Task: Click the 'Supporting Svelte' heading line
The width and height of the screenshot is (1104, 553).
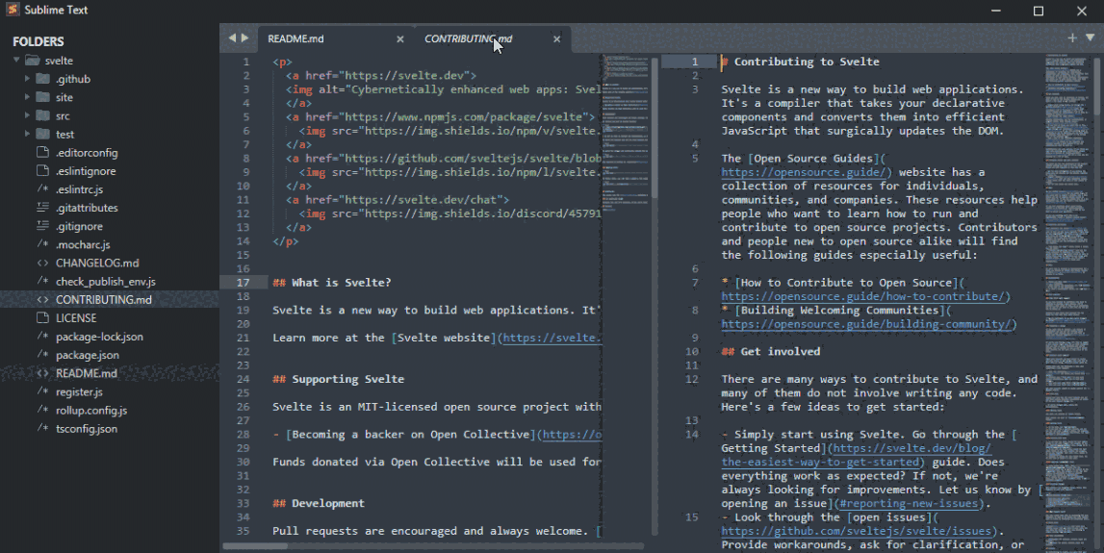Action: [x=339, y=379]
